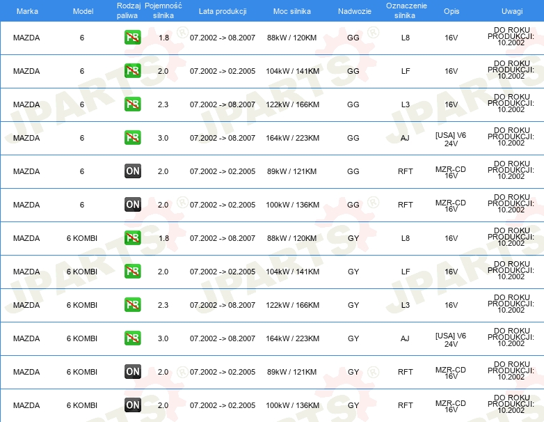Screen dimensions: 544x422
Task: Click the Model column header
Action: click(x=83, y=11)
